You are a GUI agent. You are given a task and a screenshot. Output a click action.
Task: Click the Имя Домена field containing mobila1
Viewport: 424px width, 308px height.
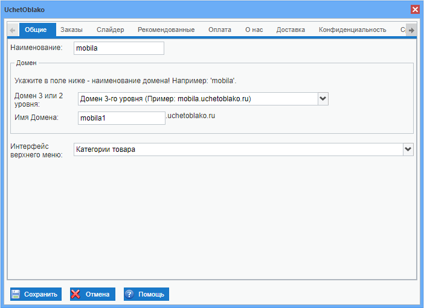point(121,118)
